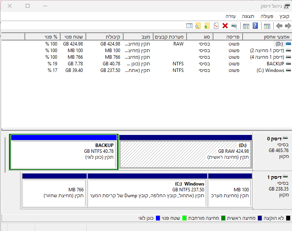Click the document with red checkmark icon
Image resolution: width=292 pixels, height=231 pixels.
(x=216, y=26)
